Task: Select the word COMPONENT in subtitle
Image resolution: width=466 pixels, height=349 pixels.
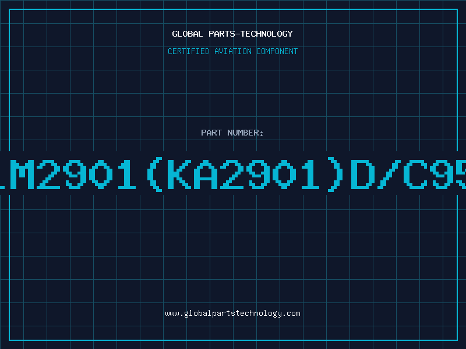Action: coord(277,51)
